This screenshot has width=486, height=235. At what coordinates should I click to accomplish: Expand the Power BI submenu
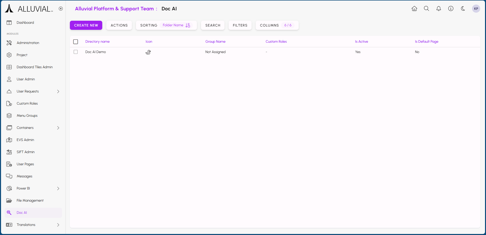click(58, 189)
